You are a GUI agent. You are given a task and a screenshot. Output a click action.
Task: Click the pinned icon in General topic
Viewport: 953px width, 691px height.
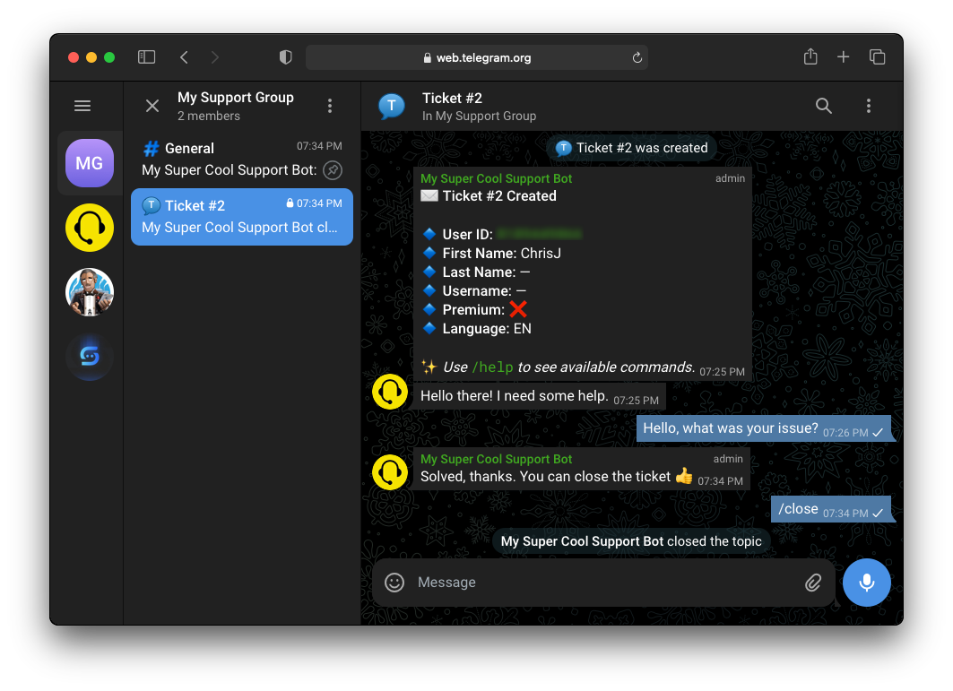333,170
